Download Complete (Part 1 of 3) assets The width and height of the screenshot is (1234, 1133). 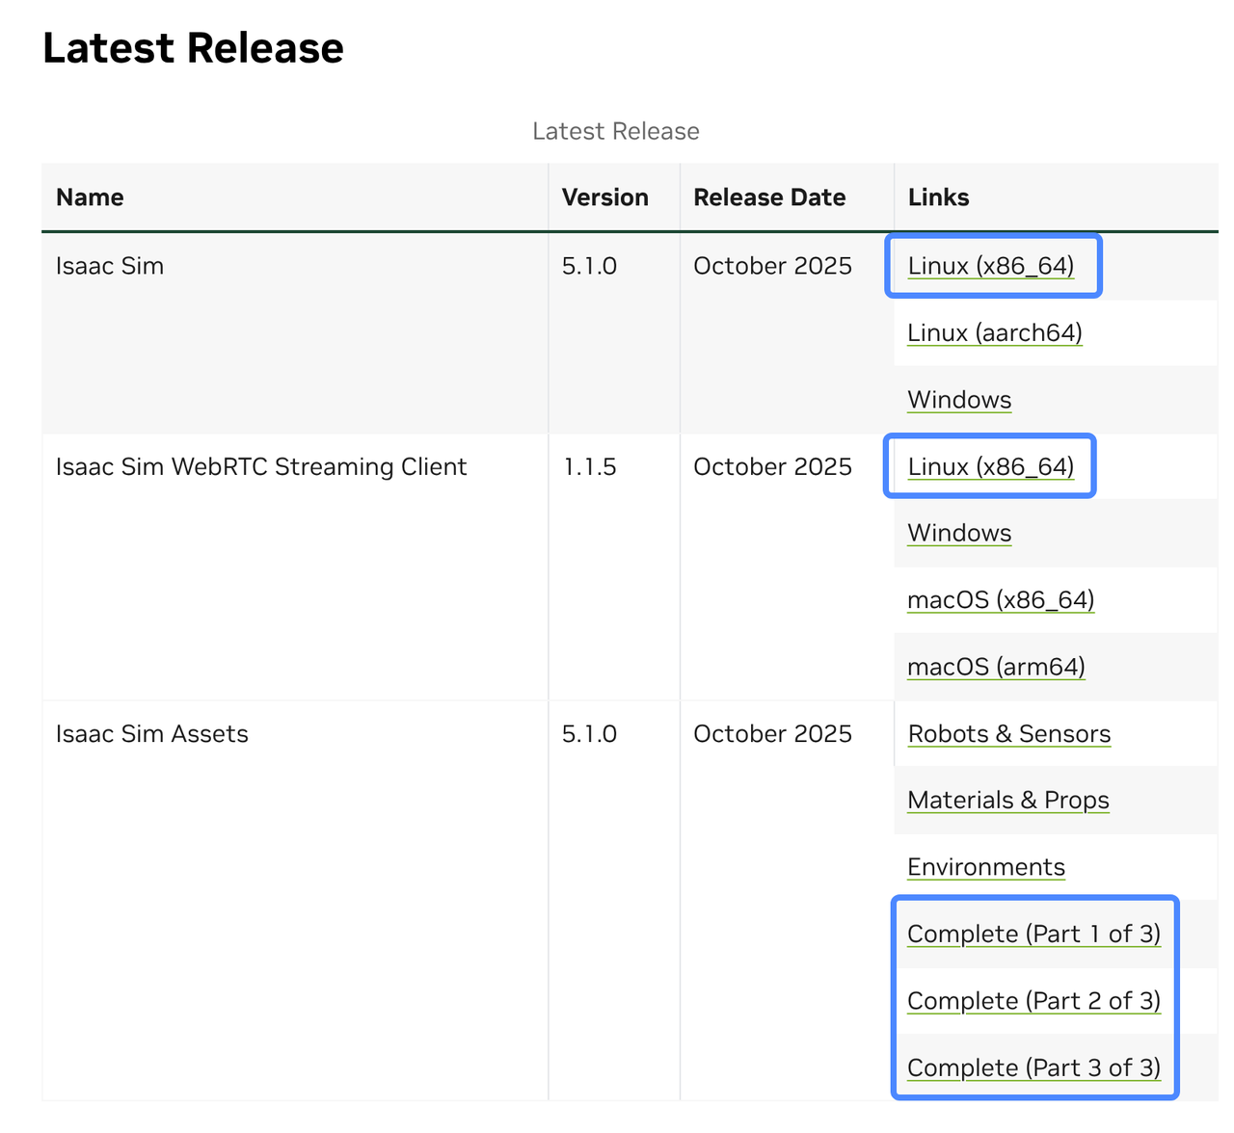(1033, 935)
